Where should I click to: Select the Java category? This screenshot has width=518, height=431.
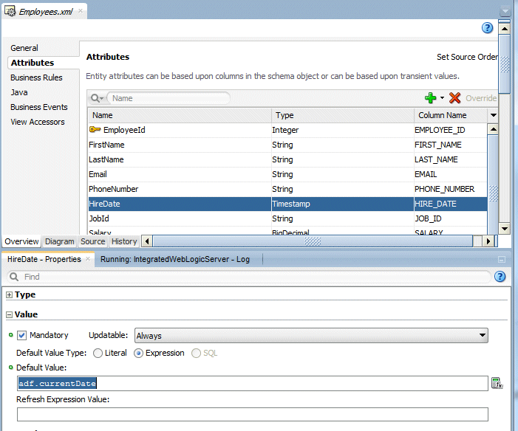click(18, 92)
